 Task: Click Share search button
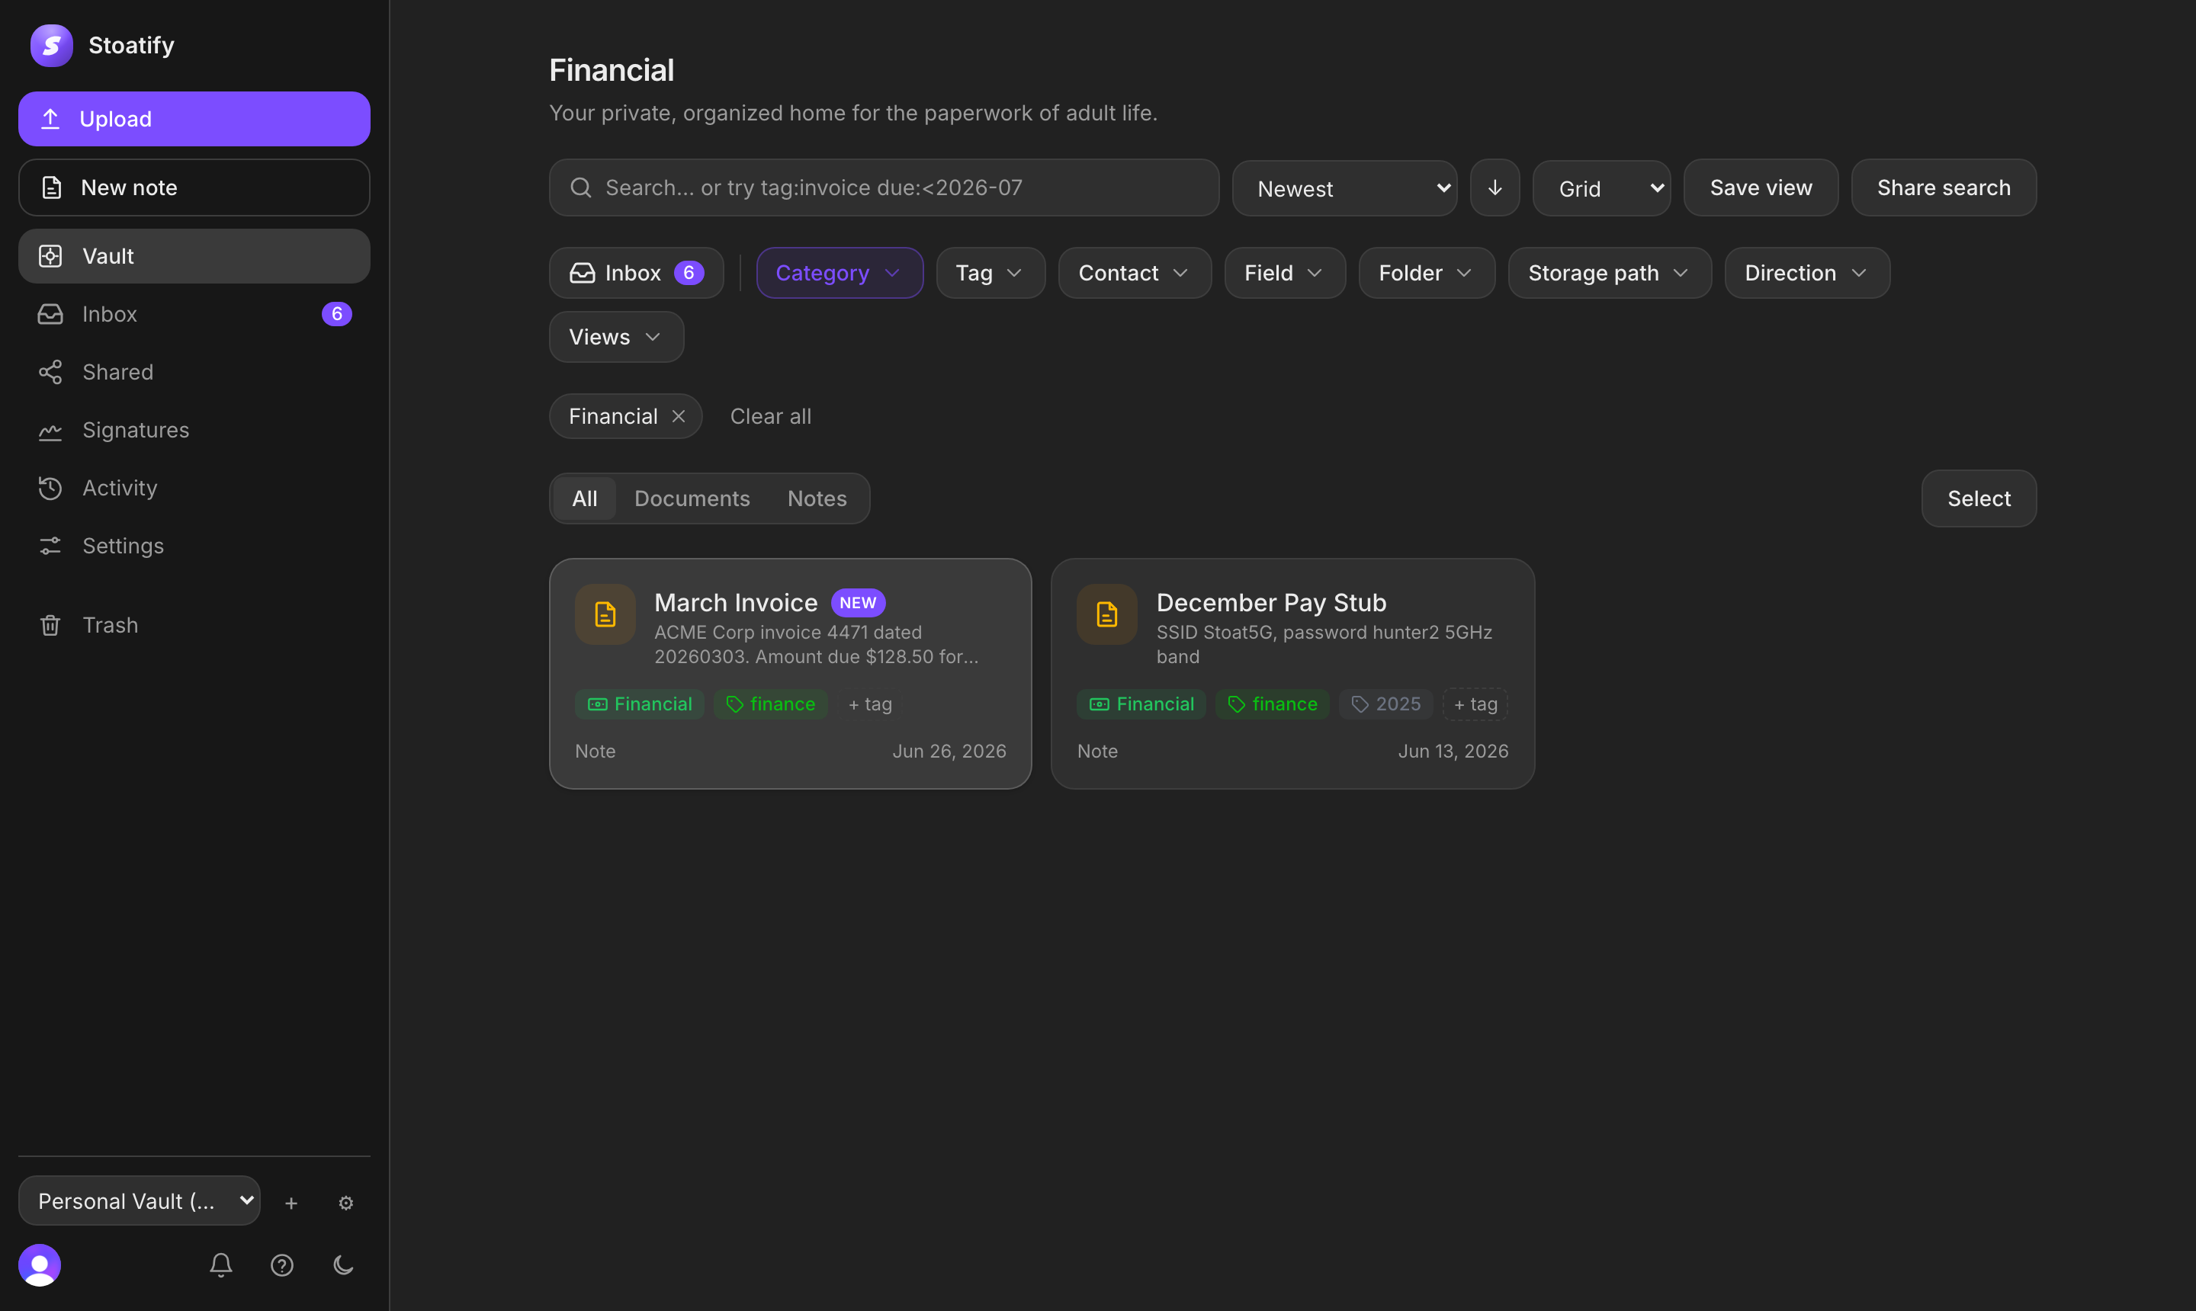pos(1944,188)
